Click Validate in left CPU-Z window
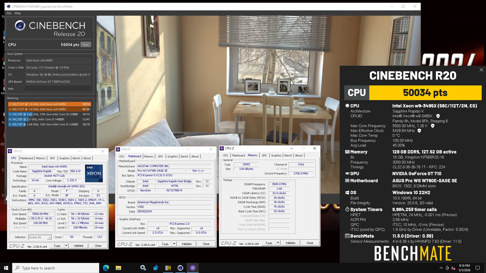 click(x=78, y=246)
